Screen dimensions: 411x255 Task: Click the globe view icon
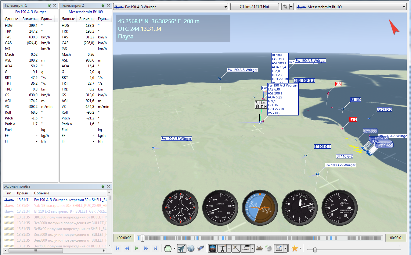click(x=191, y=248)
